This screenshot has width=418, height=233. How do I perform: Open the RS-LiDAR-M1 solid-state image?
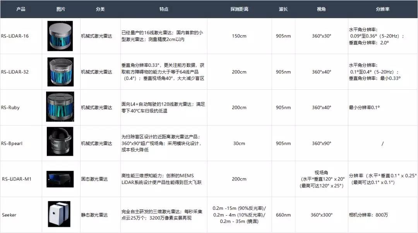(x=60, y=179)
